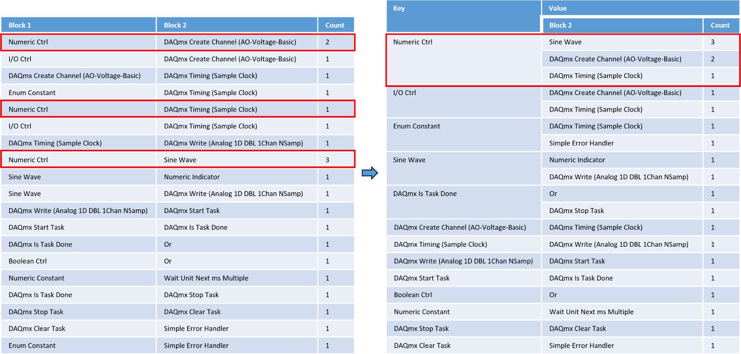Select the Boolean Ctrl cell in the left table

tap(28, 261)
